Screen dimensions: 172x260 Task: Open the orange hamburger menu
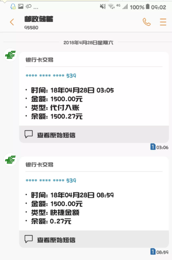pos(163,22)
